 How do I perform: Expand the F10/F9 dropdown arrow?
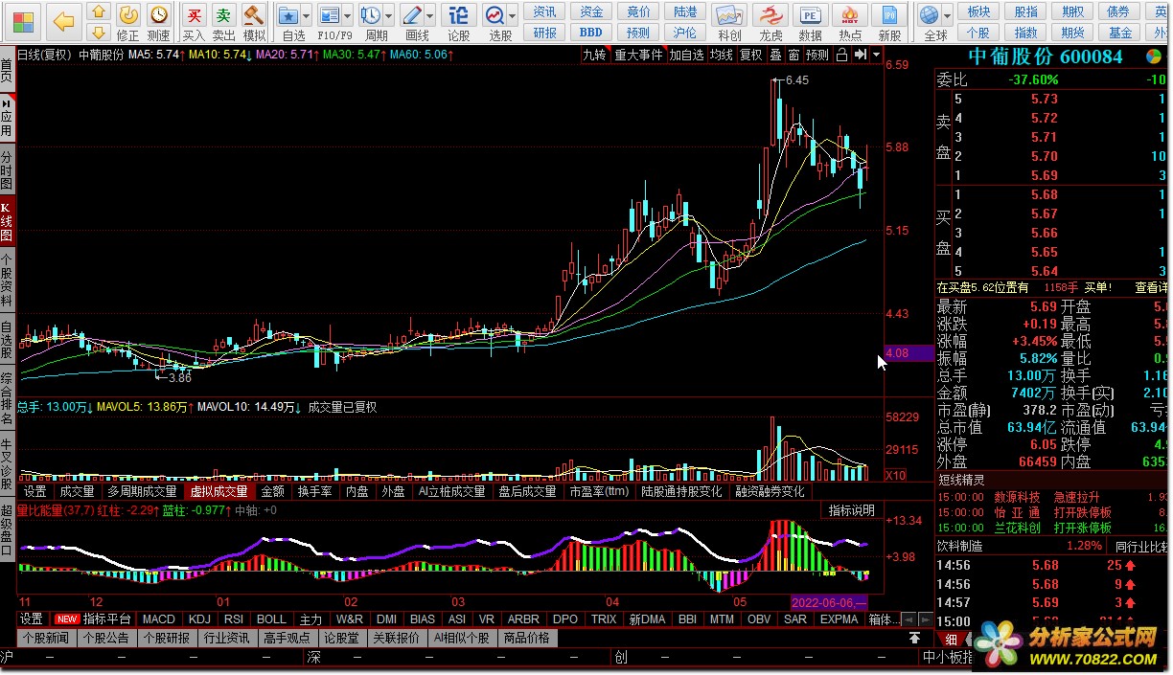click(348, 16)
